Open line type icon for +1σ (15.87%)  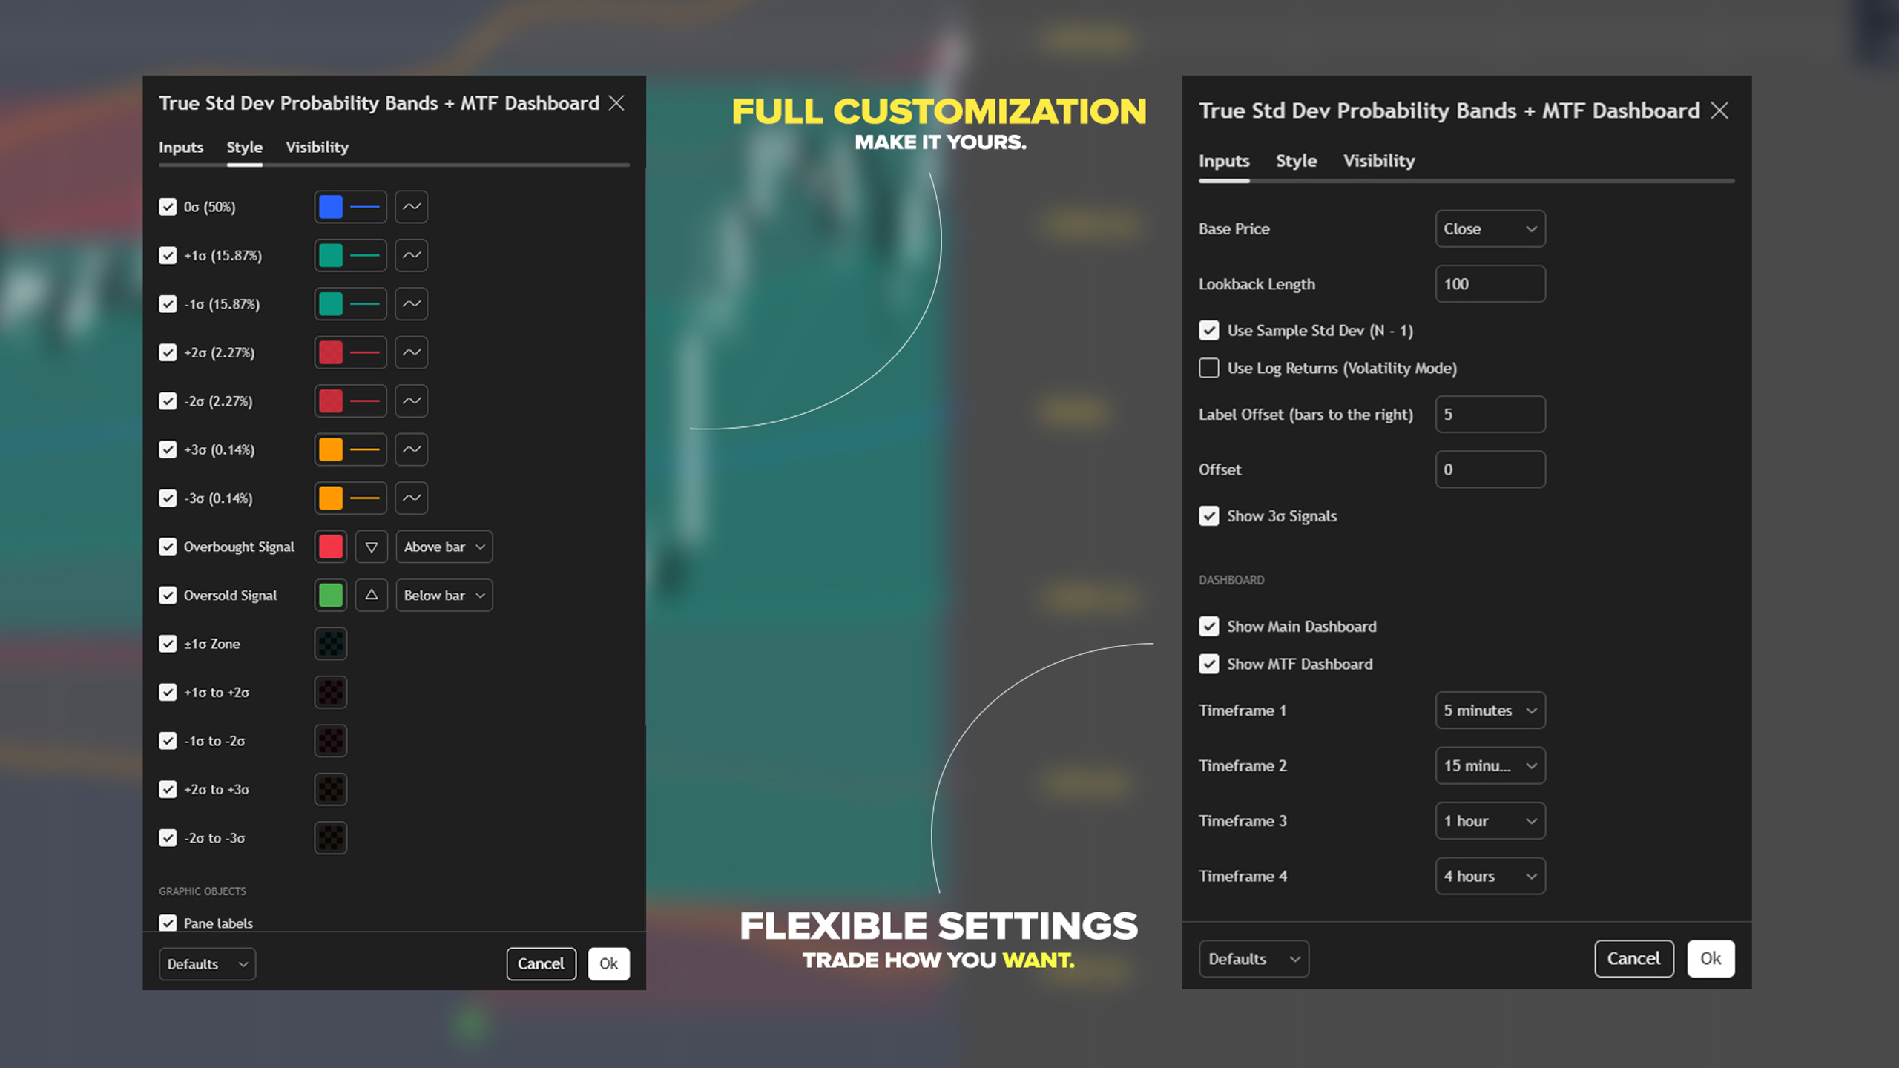click(x=411, y=255)
